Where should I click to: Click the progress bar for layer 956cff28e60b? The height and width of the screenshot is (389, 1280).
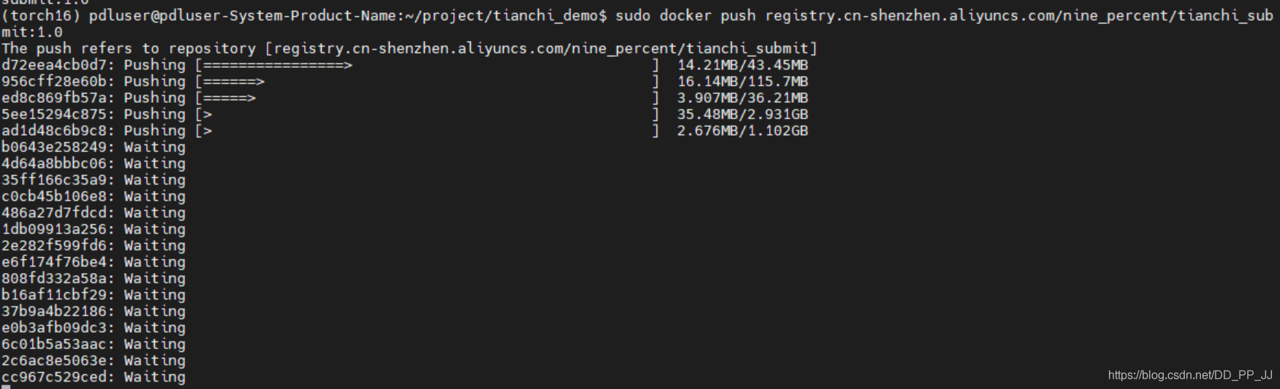click(x=427, y=82)
